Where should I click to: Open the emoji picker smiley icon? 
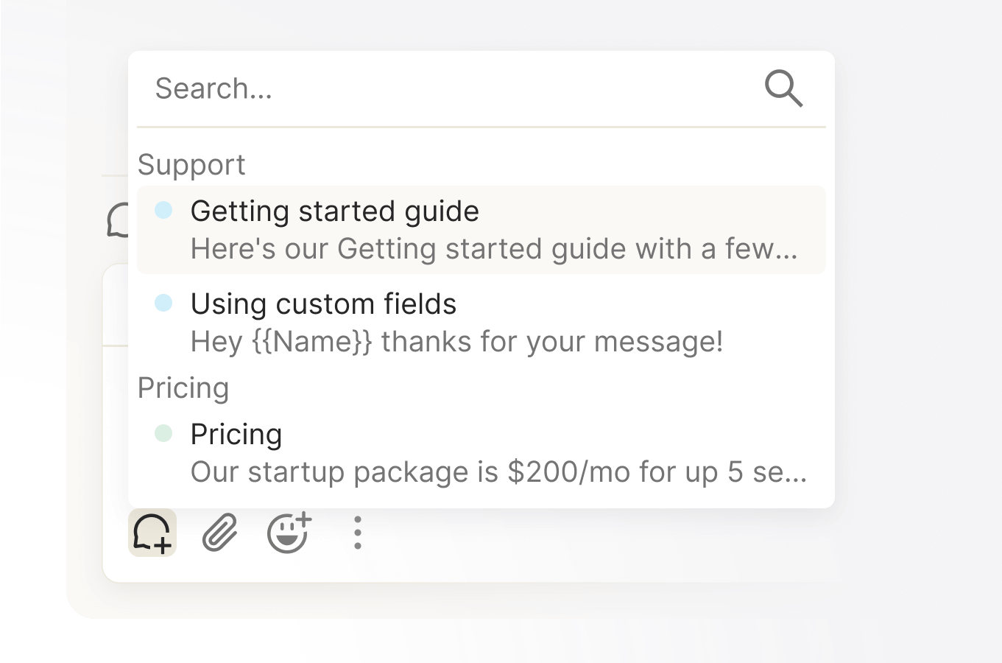click(289, 533)
